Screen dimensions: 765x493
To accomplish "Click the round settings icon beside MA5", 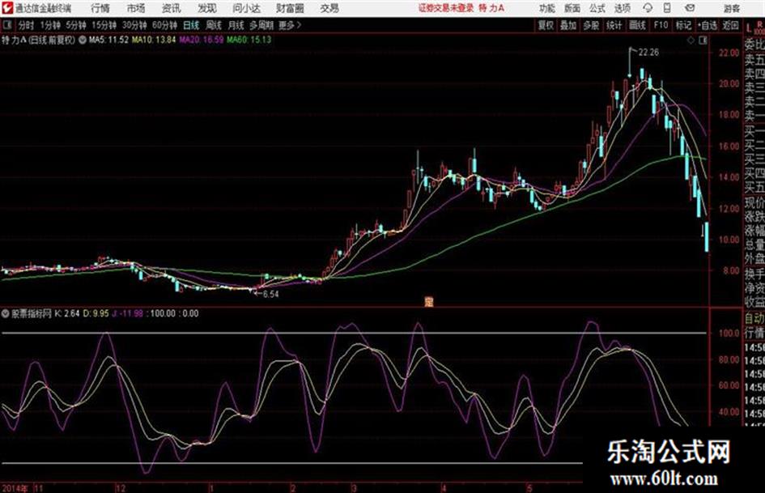I will (x=83, y=40).
